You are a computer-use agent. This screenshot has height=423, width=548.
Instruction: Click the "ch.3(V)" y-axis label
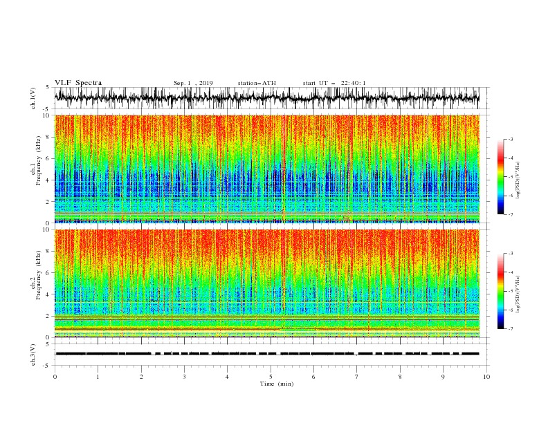[x=33, y=355]
